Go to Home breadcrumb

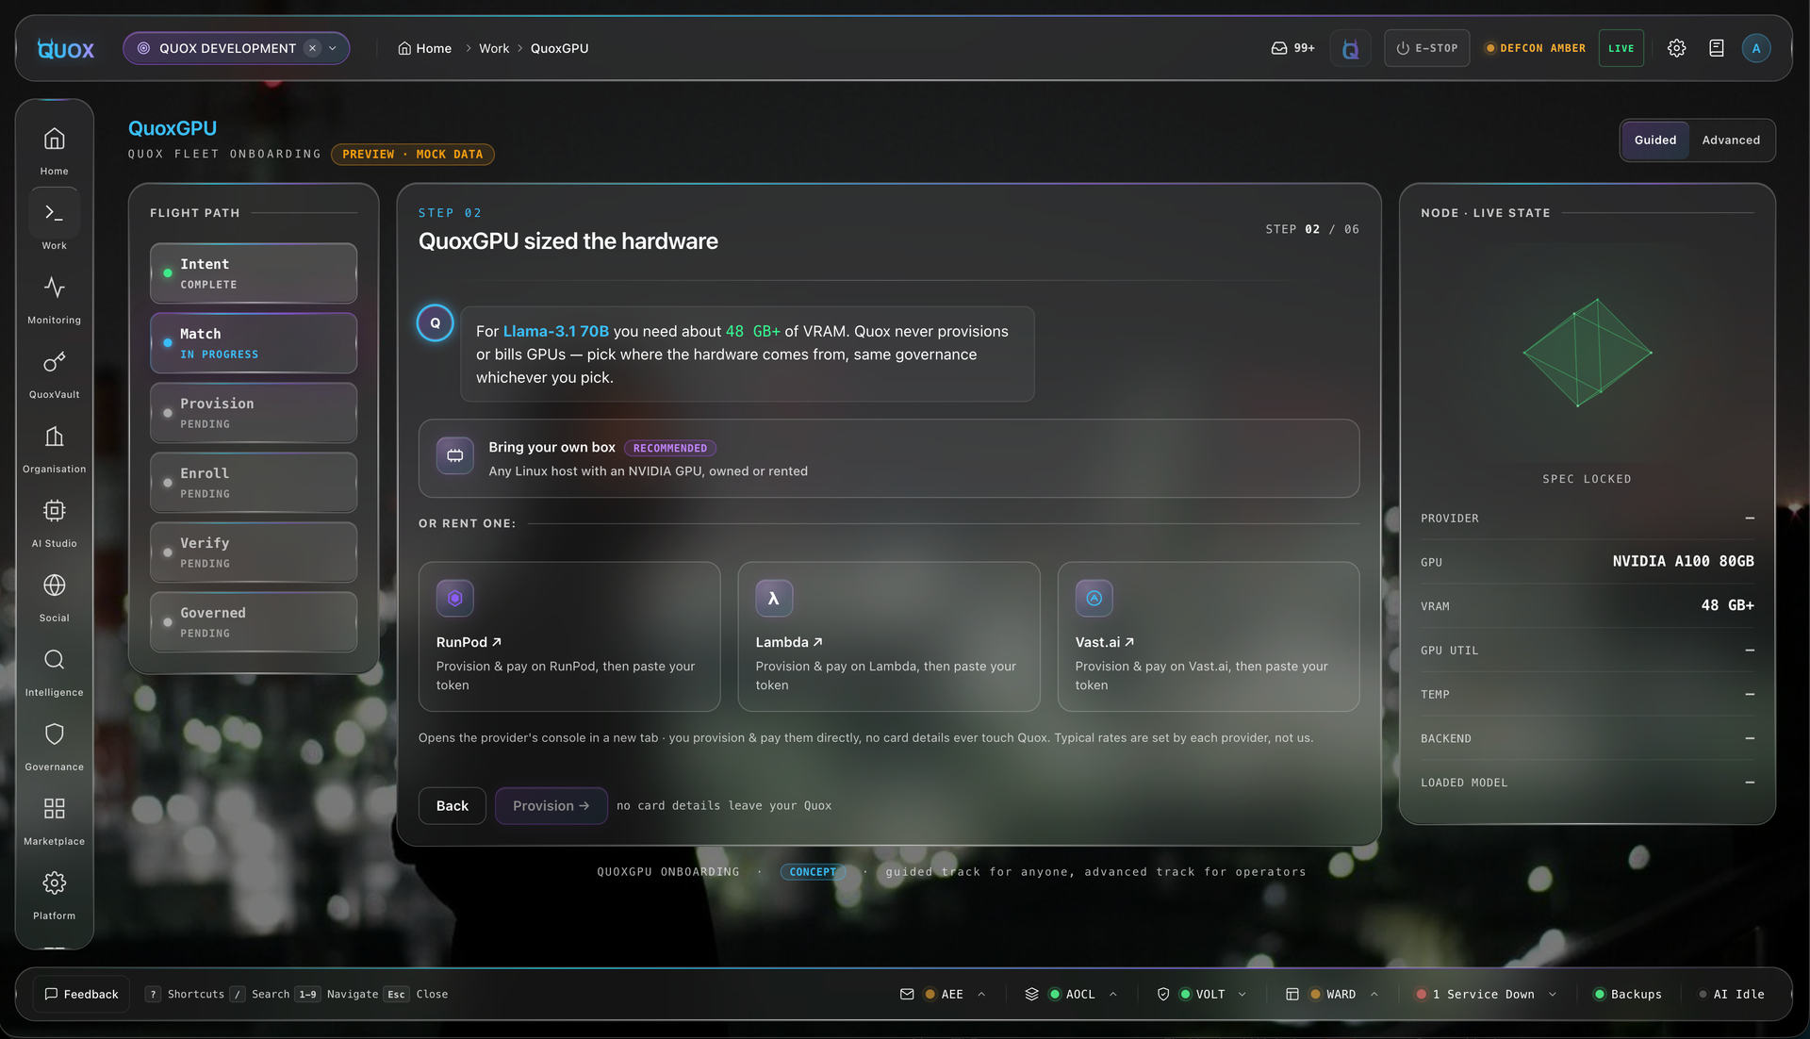tap(424, 48)
